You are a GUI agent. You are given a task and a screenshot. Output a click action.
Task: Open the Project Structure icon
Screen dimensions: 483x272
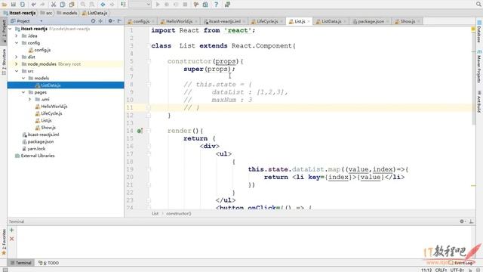205,5
